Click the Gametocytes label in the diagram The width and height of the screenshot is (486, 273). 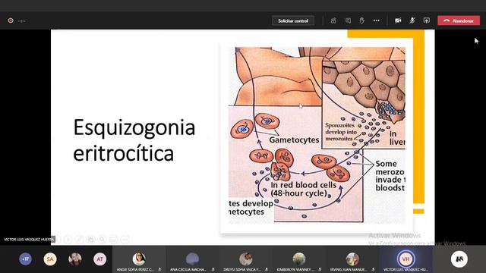pos(294,140)
